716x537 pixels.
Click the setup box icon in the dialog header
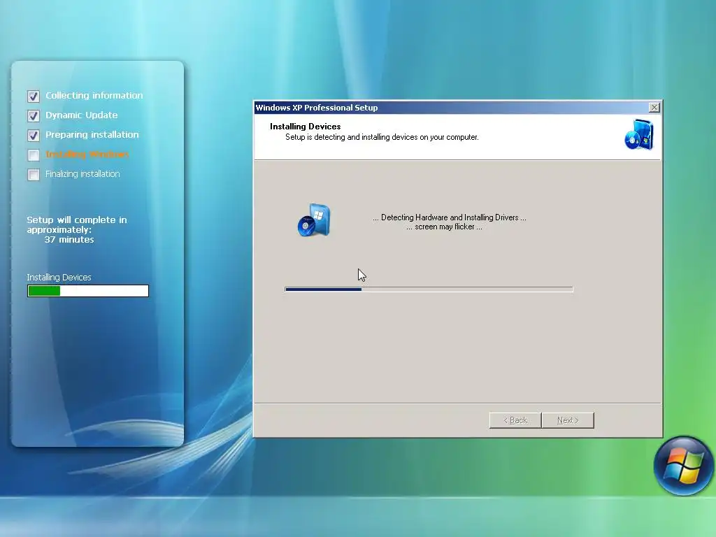639,135
